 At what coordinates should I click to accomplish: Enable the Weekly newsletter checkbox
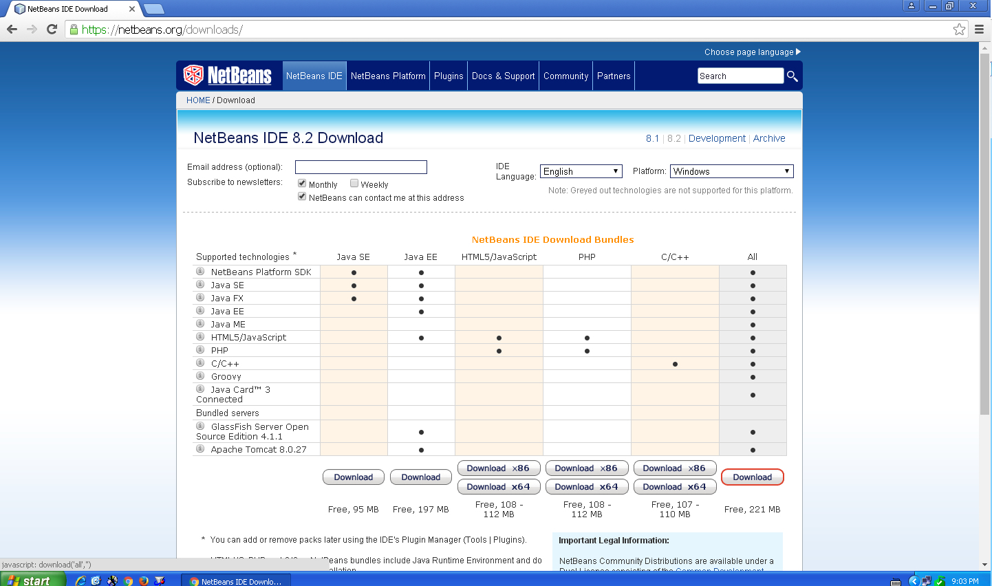pyautogui.click(x=354, y=184)
